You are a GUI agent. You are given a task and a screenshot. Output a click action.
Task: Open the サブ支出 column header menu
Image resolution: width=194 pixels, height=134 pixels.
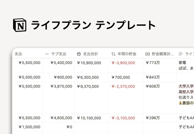click(x=58, y=54)
